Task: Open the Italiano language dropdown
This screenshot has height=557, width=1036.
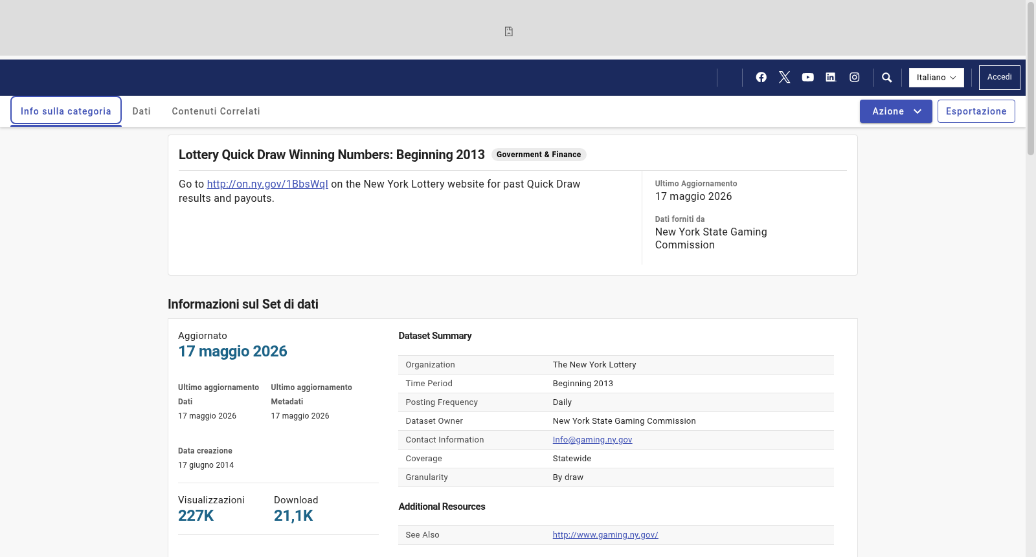Action: point(936,78)
